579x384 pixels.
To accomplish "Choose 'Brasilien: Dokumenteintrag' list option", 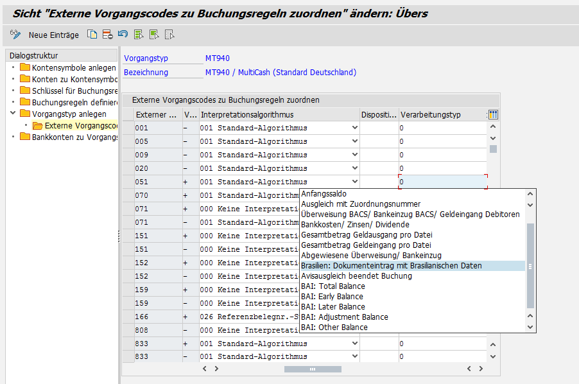I will click(x=391, y=266).
